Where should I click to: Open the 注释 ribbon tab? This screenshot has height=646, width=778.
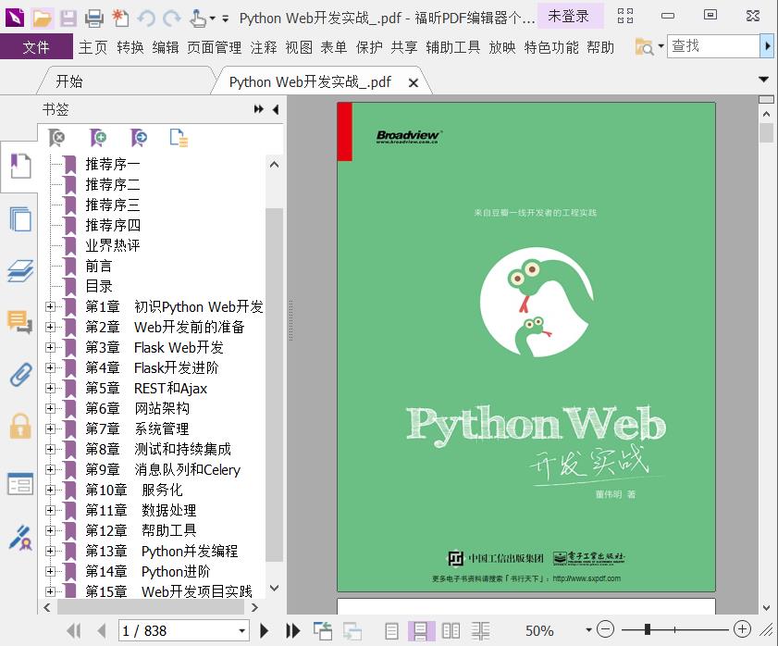click(264, 47)
